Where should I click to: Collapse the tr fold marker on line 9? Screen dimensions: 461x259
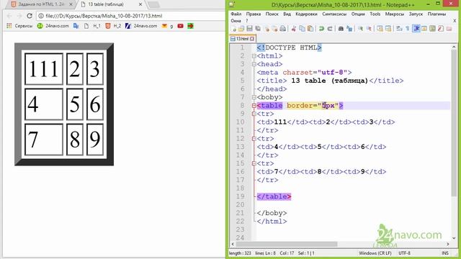coord(254,114)
